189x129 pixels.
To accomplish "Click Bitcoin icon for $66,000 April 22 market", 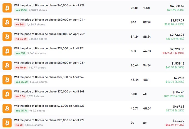I will coord(7,8).
